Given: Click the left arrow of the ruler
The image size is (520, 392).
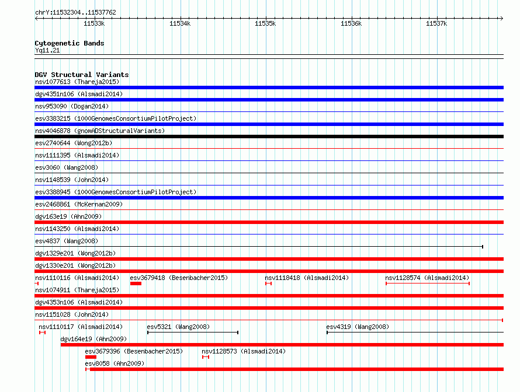Looking at the screenshot, I should pos(37,18).
